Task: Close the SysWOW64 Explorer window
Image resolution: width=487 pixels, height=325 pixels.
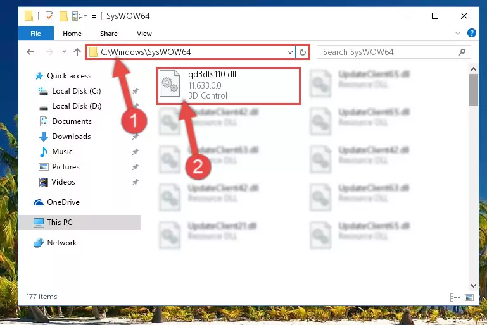Action: tap(464, 16)
